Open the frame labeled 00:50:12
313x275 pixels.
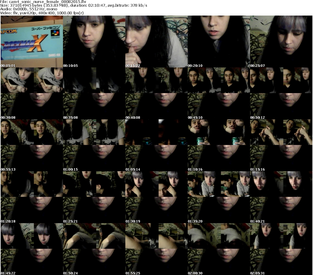pyautogui.click(x=281, y=93)
